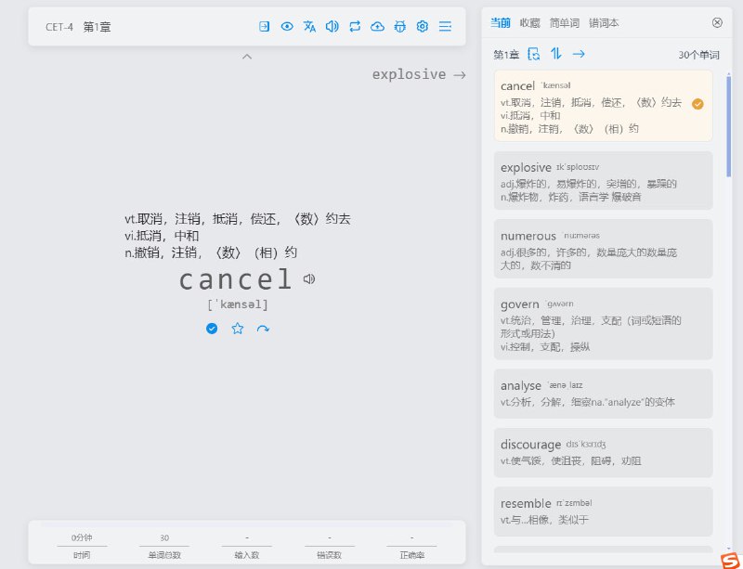The width and height of the screenshot is (743, 569).
Task: Toggle pronunciation sound via the toolbar speaker icon
Action: tap(332, 27)
